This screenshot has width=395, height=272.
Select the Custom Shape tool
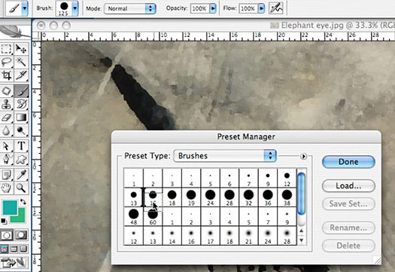click(21, 160)
